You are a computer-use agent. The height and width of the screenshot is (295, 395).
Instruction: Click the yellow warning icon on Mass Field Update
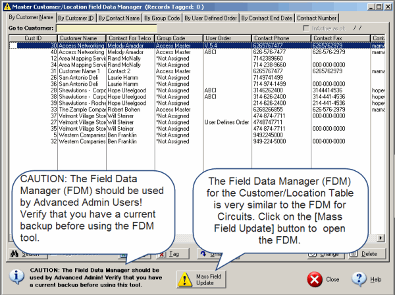pos(185,280)
